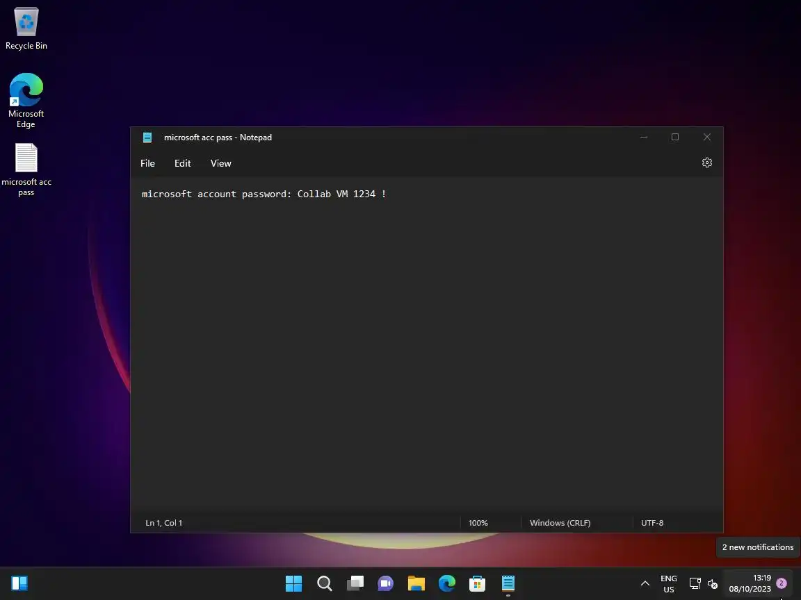Select the Microsoft Edge desktop shortcut
Image resolution: width=801 pixels, height=600 pixels.
26,101
